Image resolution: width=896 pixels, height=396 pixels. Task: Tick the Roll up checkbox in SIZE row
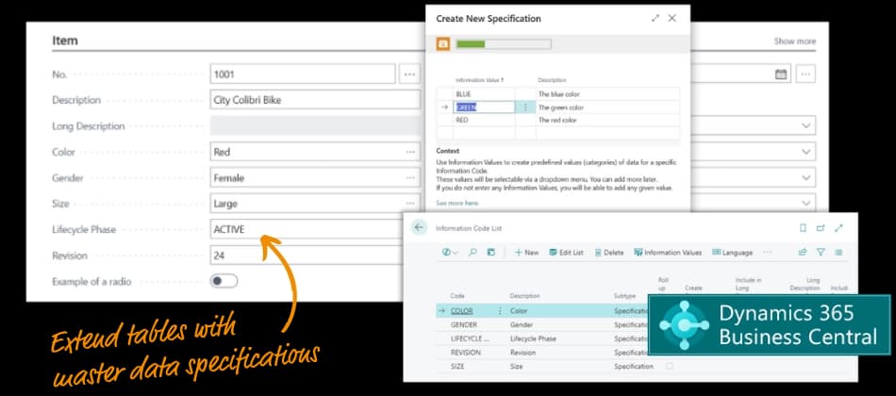click(669, 366)
